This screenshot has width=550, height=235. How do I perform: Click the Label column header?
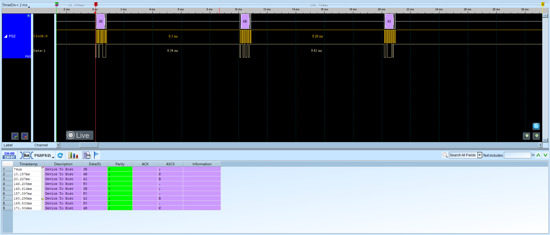pyautogui.click(x=8, y=145)
